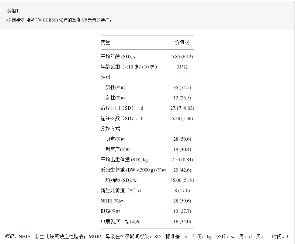The image size is (295, 244).
Task: Select the 输注次数 (SD), t row label
Action: coord(121,119)
